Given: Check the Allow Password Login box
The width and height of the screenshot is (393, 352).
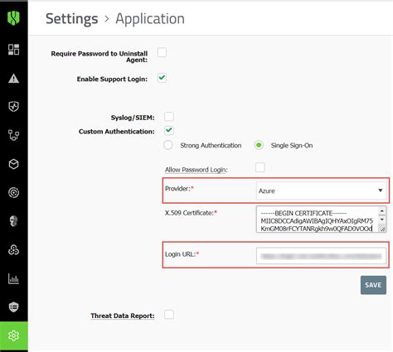Looking at the screenshot, I should (260, 167).
